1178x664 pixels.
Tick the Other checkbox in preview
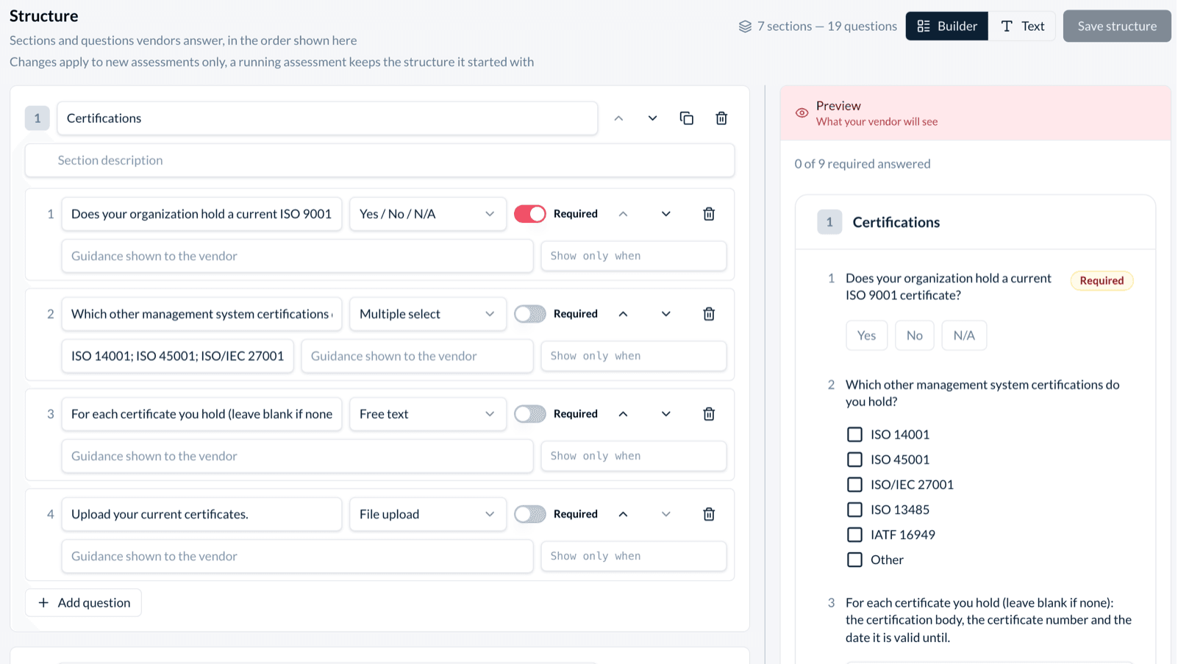(x=854, y=560)
